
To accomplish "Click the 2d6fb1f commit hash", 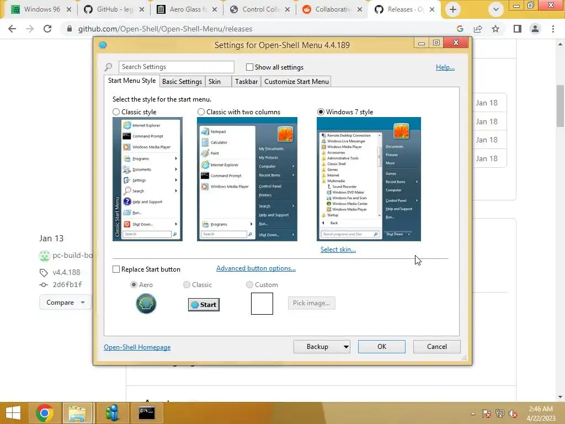I will tap(67, 285).
